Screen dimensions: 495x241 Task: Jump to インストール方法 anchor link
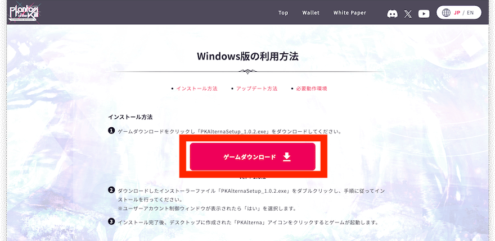(x=197, y=89)
